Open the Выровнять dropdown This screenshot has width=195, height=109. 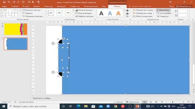tap(163, 10)
